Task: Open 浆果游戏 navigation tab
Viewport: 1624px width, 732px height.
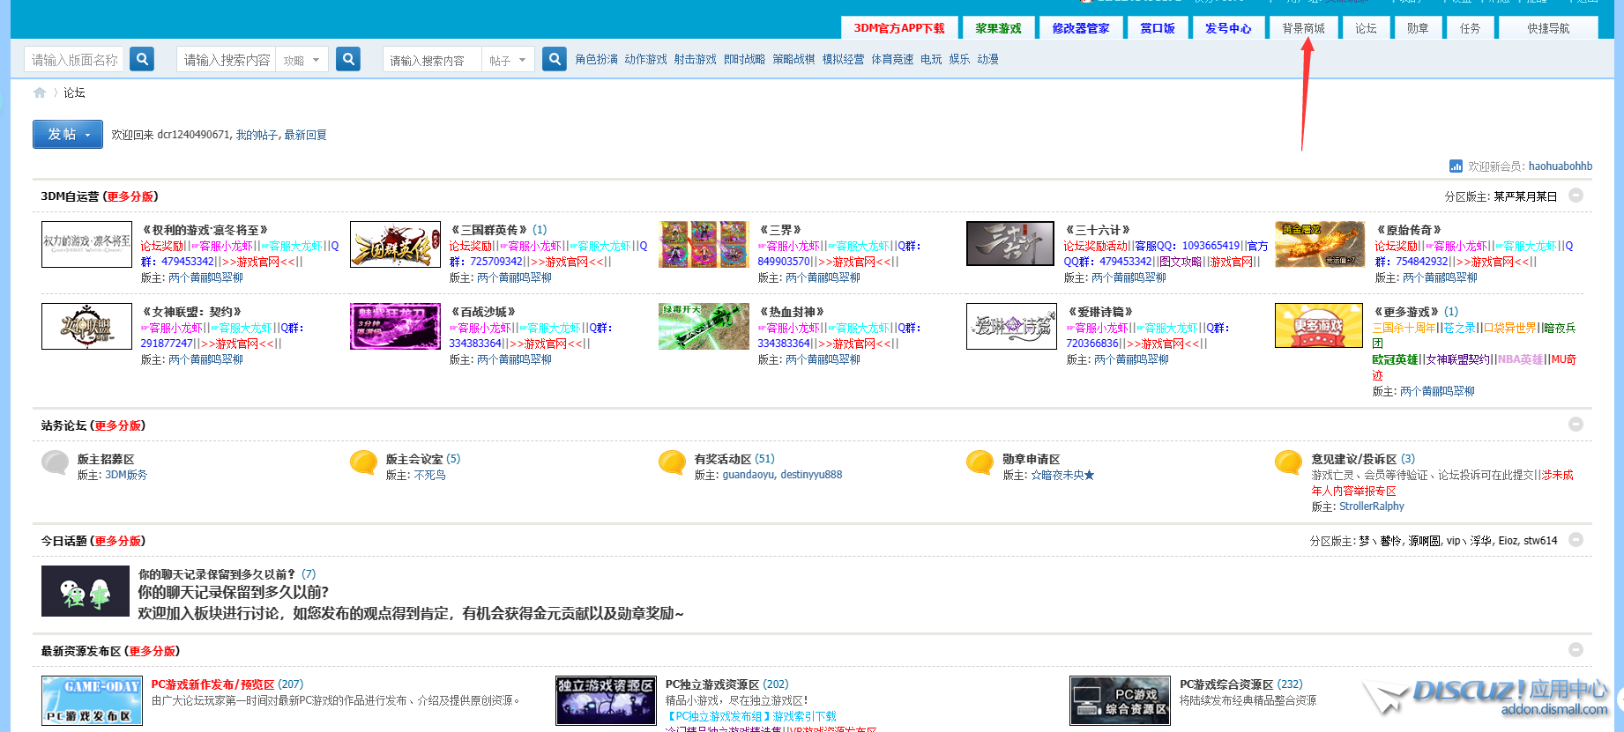Action: [x=998, y=28]
